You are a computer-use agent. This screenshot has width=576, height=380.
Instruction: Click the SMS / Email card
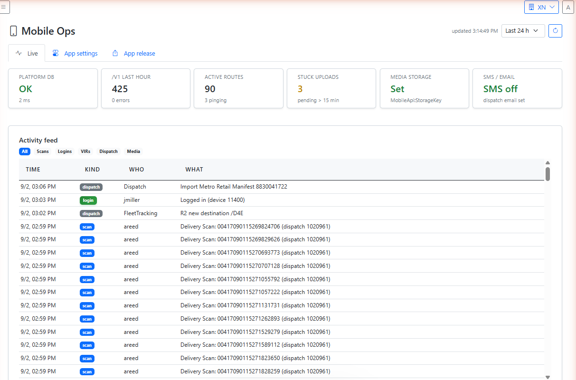point(517,88)
